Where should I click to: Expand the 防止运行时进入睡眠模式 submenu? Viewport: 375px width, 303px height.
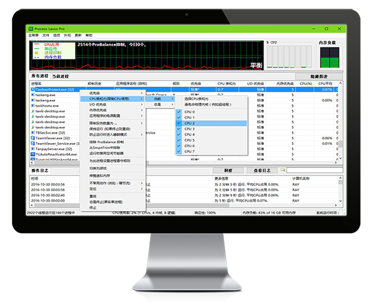click(112, 135)
